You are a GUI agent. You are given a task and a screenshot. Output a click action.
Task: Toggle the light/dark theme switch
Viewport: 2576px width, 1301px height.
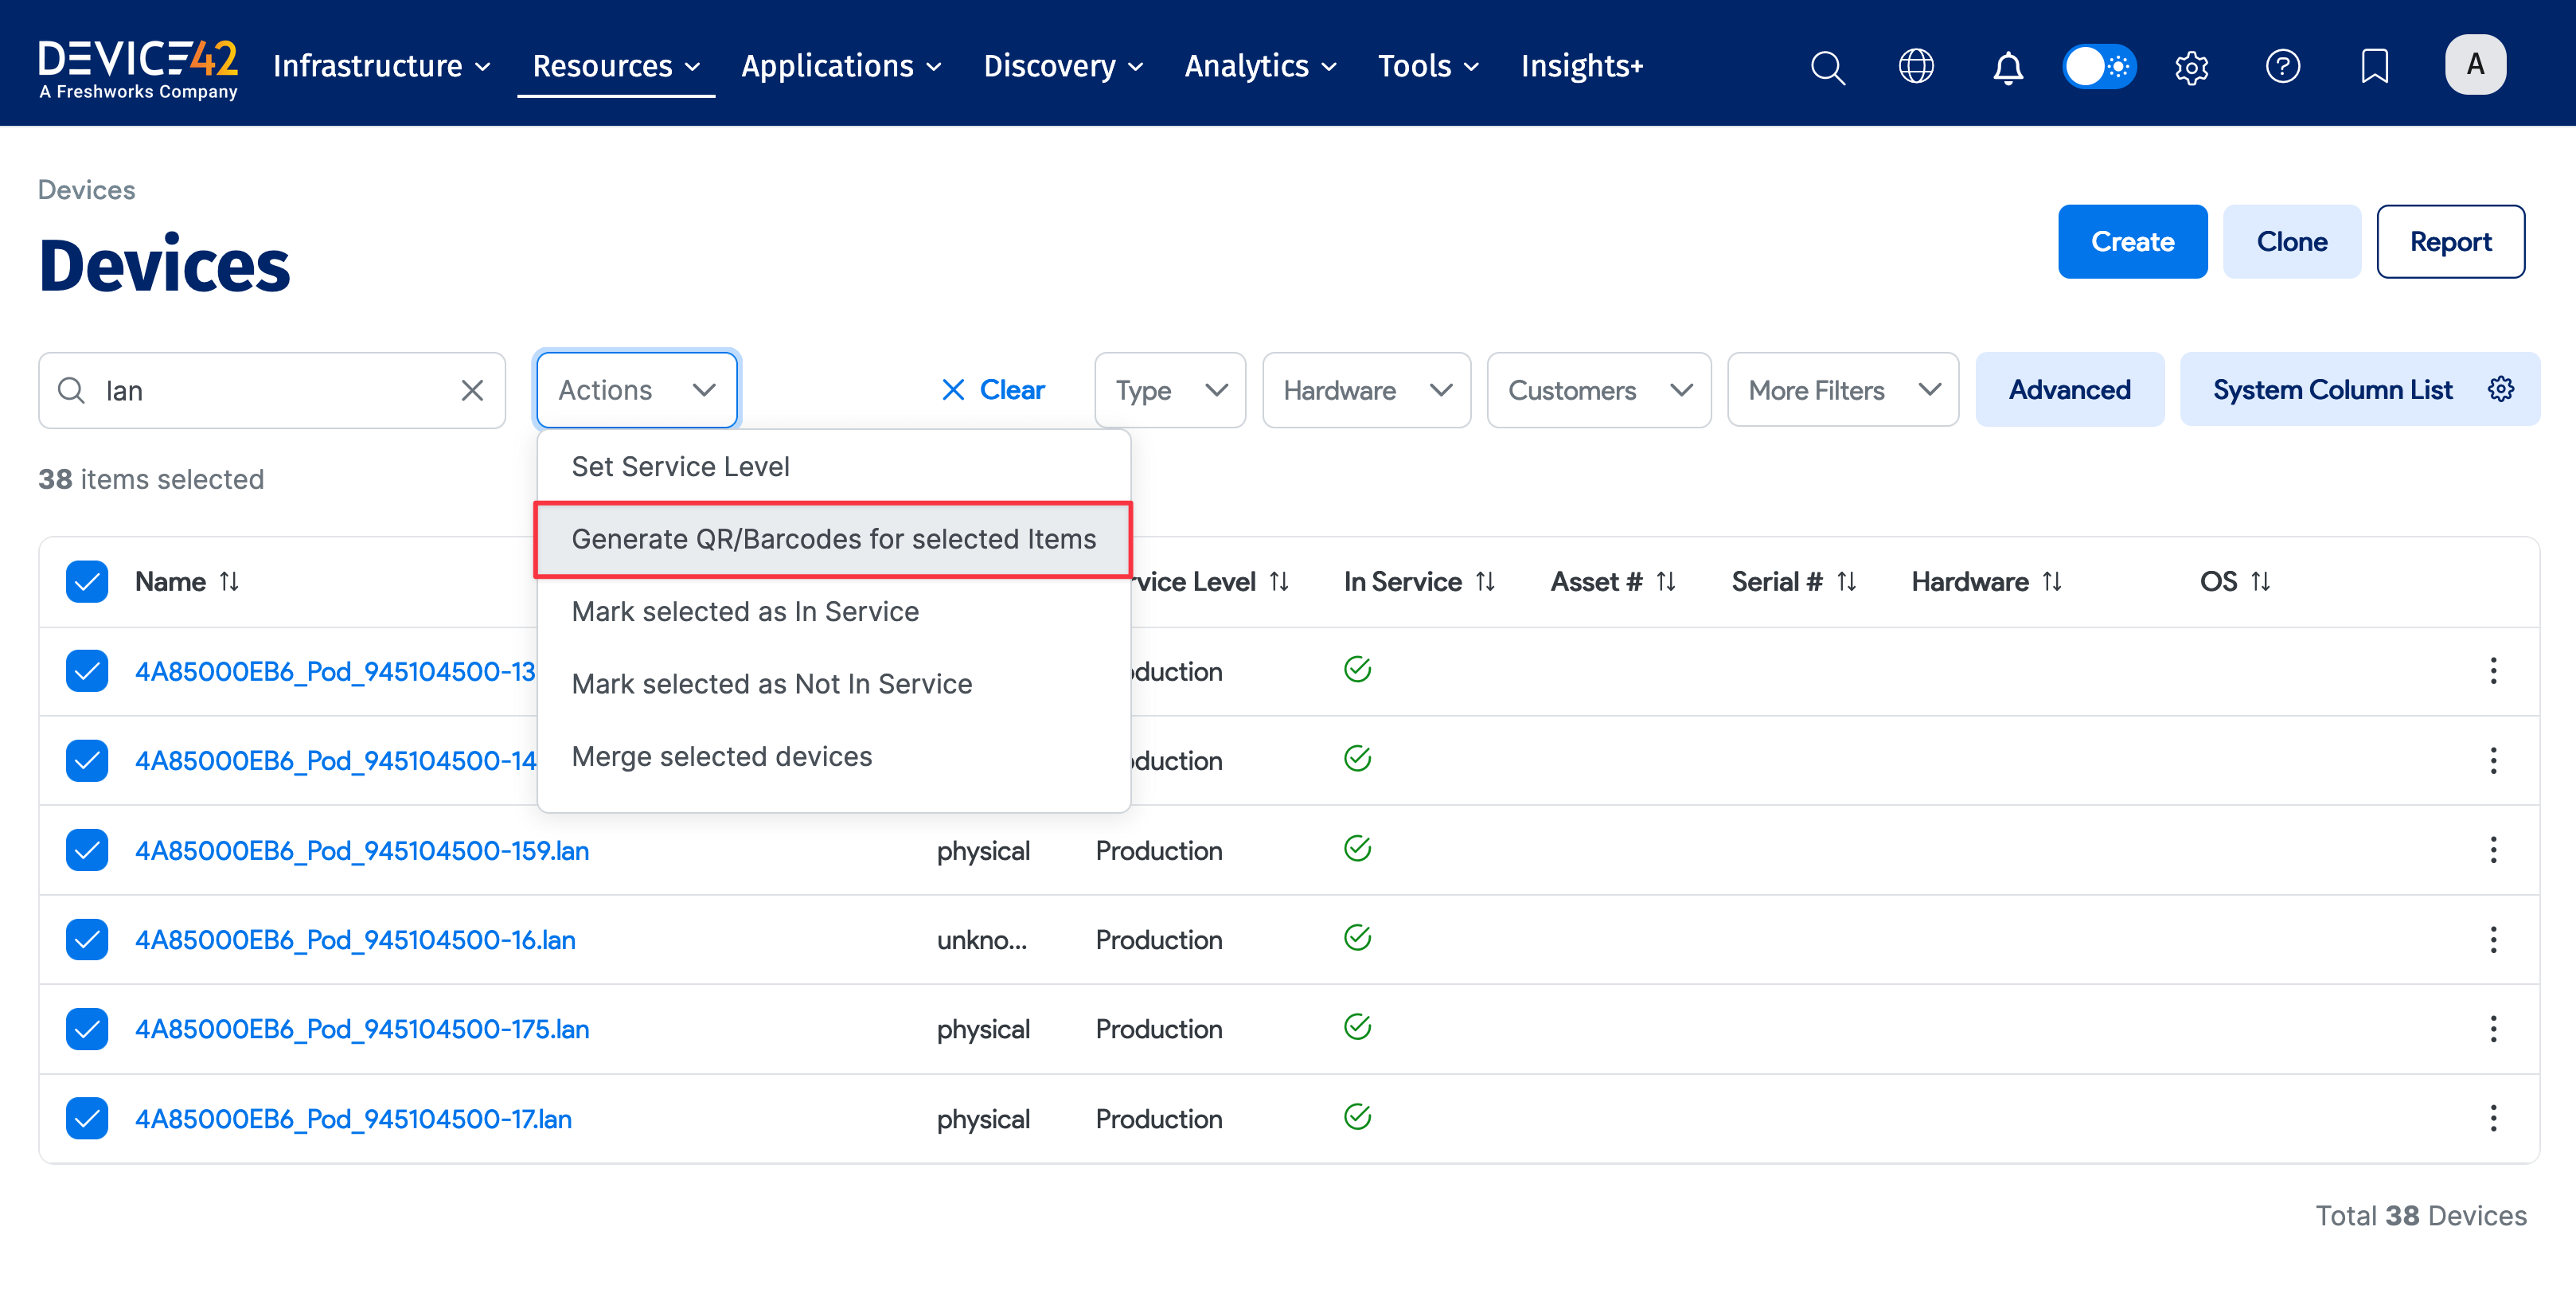(2099, 67)
